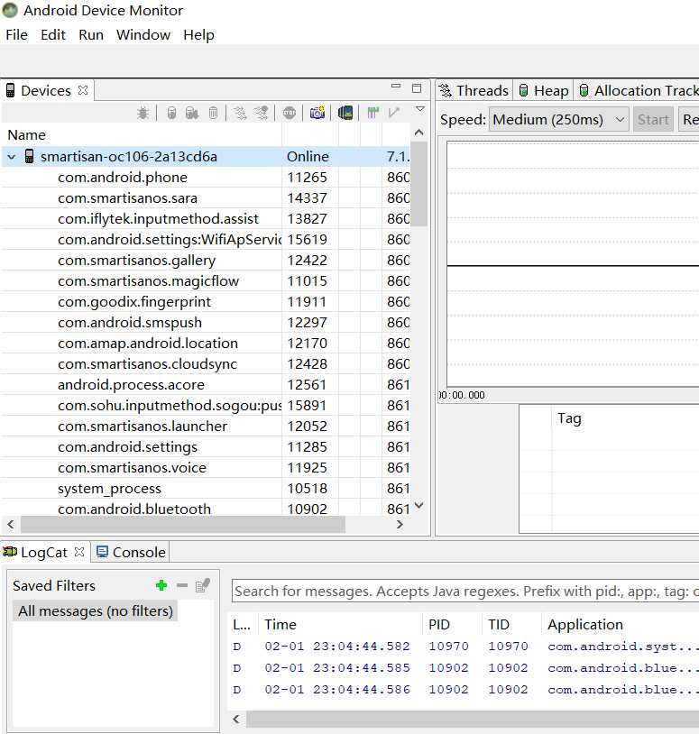Image resolution: width=699 pixels, height=734 pixels.
Task: Dump the view hierarchy for UI Automator
Action: point(345,113)
